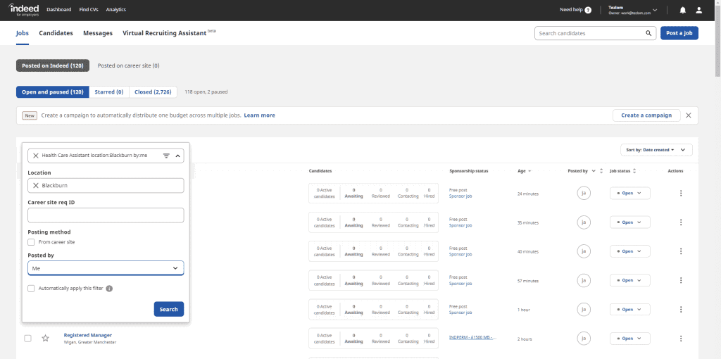Enable the From career site checkbox

(x=31, y=242)
